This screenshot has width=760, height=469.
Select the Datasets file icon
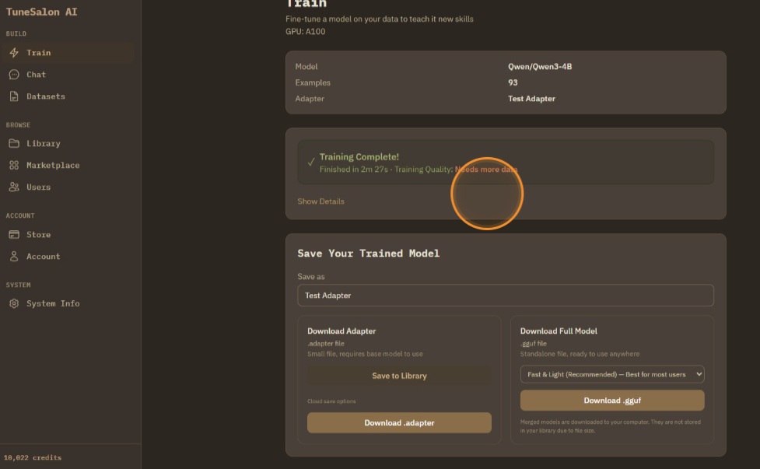(14, 96)
